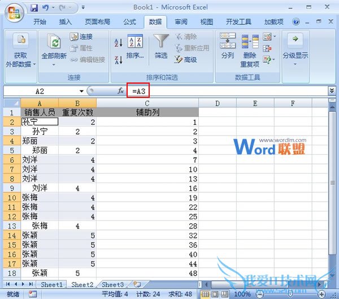Open the Office Button menu
Image resolution: width=339 pixels, height=299 pixels.
click(x=14, y=12)
